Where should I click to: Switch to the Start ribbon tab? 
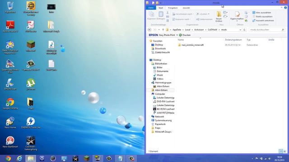pos(161,8)
